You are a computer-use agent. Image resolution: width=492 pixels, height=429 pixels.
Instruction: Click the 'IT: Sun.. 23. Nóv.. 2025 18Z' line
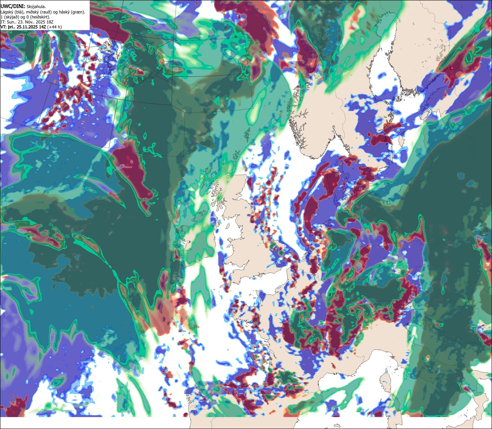[x=27, y=22]
